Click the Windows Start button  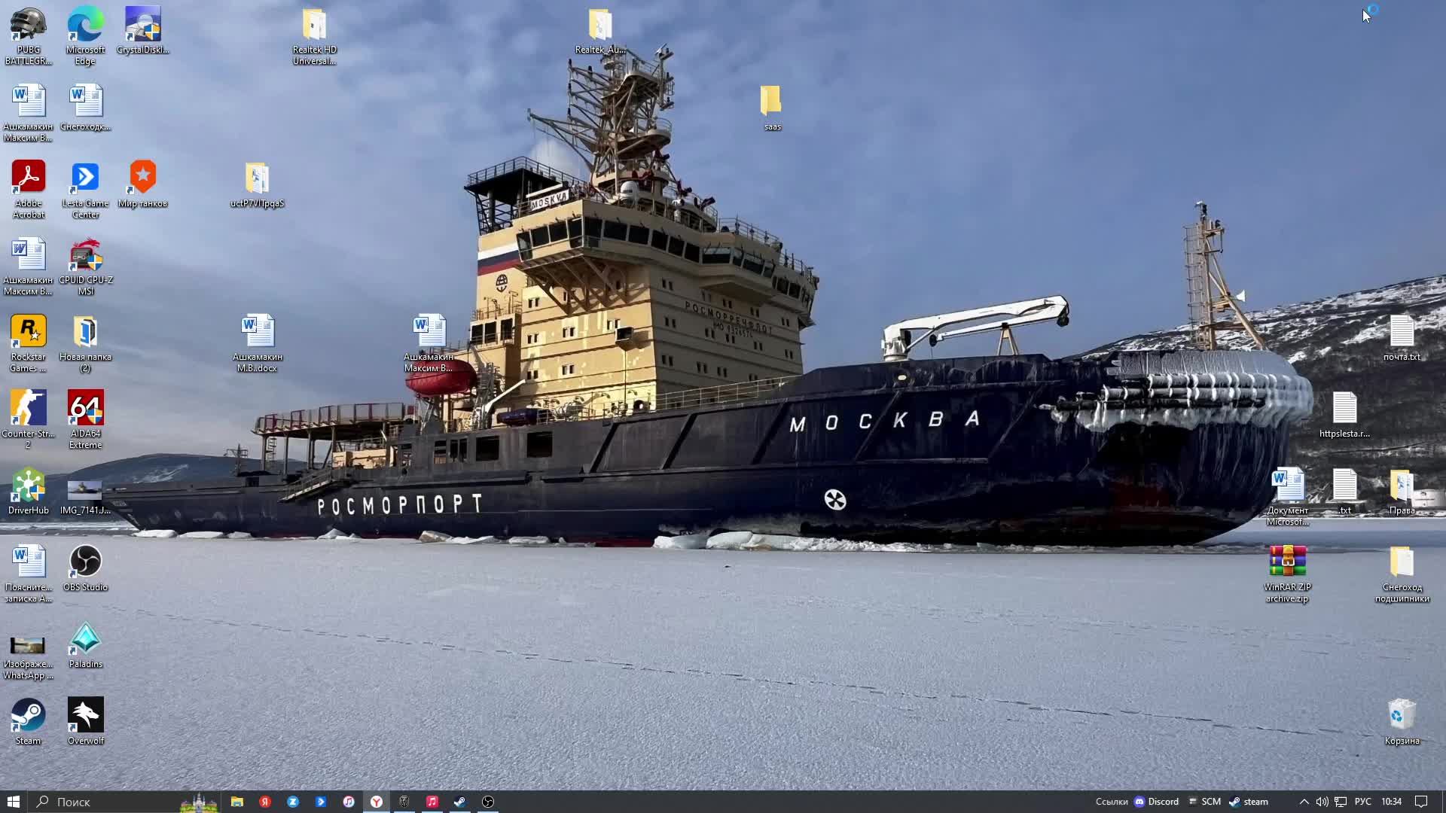coord(13,802)
